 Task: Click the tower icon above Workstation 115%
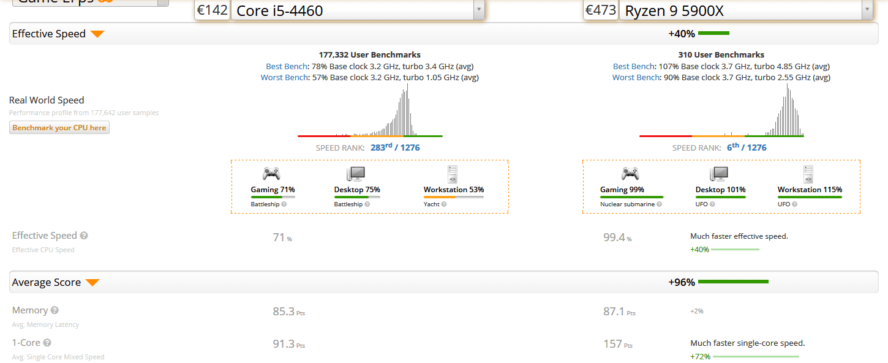808,174
